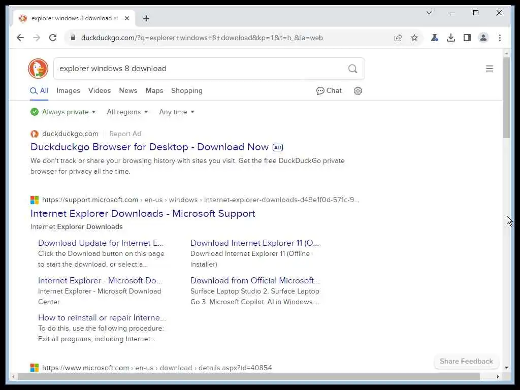Viewport: 520px width, 390px height.
Task: Click www.microsoft.com details.aspx URL breadcrumb
Action: tap(157, 368)
